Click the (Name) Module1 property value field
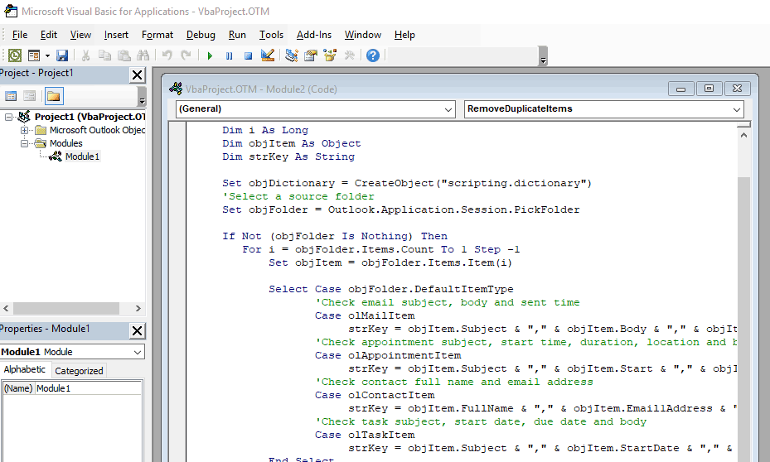The height and width of the screenshot is (462, 770). coord(89,388)
